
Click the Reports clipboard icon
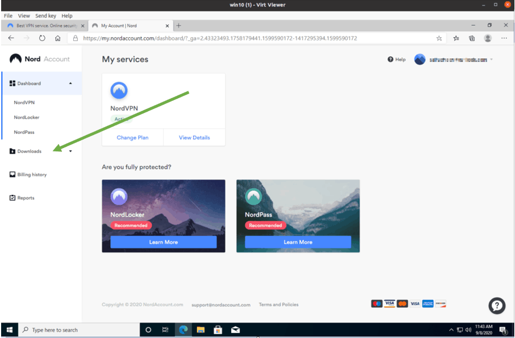pyautogui.click(x=12, y=197)
